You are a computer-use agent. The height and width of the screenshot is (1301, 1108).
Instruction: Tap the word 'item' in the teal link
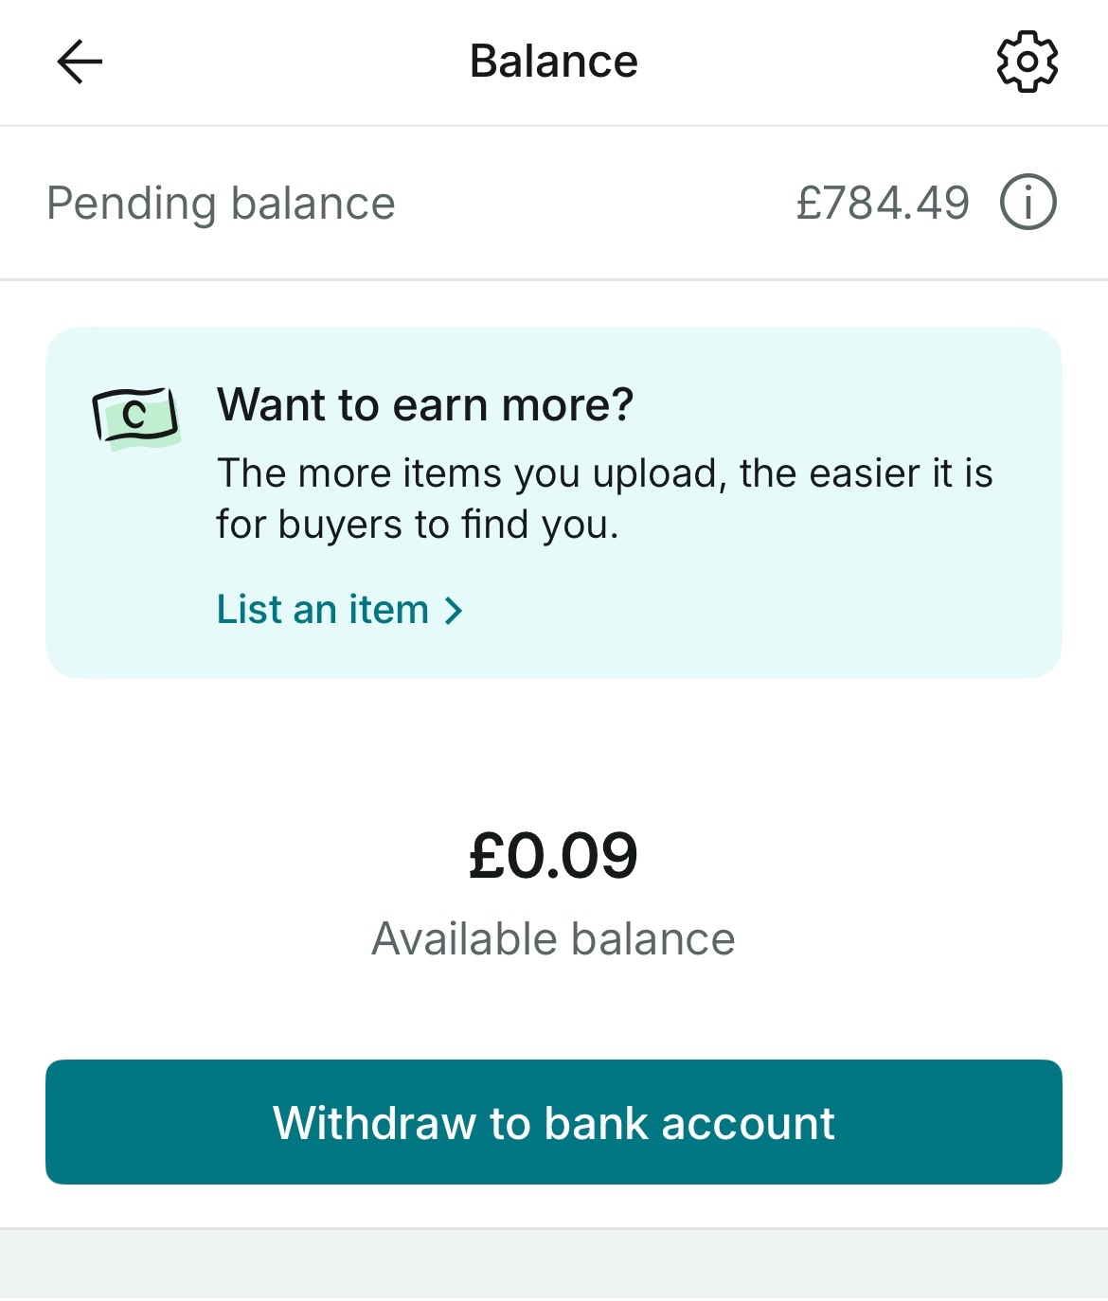(x=389, y=610)
